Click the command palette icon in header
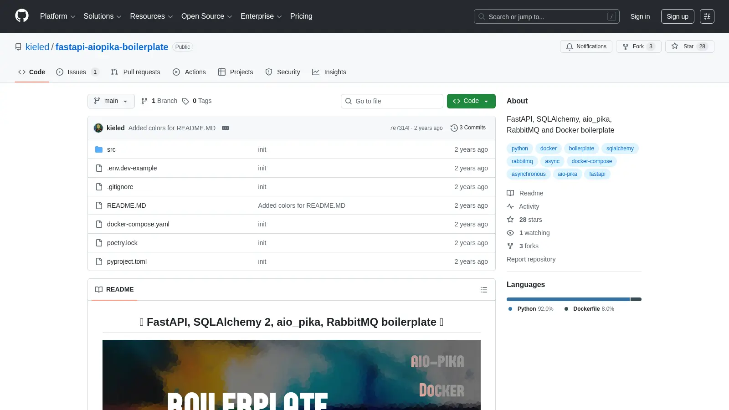Viewport: 729px width, 410px height. point(707,16)
